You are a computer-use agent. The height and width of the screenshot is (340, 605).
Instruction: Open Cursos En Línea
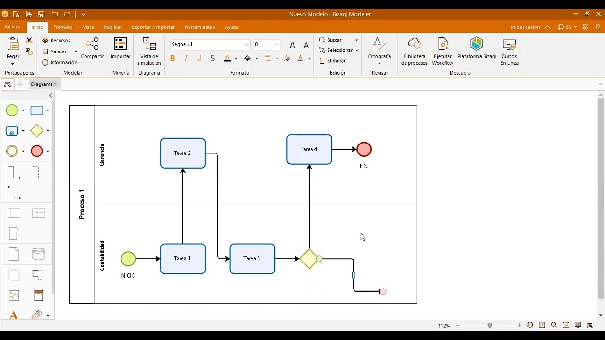tap(510, 51)
